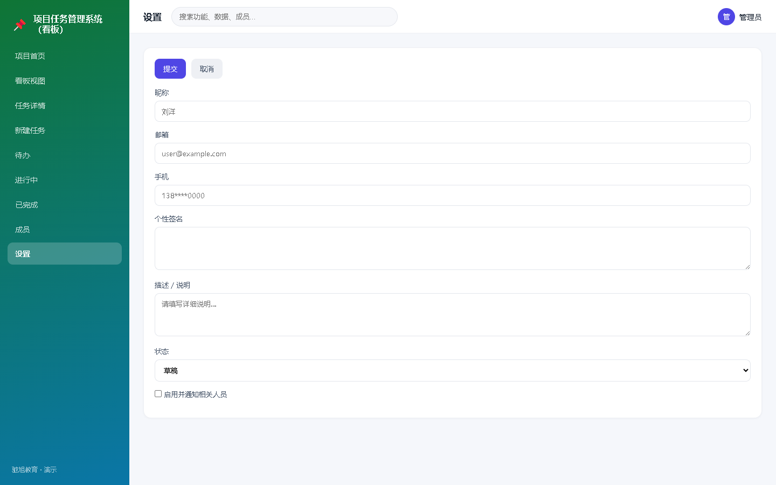This screenshot has width=776, height=485.
Task: Click the purple administrator avatar
Action: click(726, 17)
